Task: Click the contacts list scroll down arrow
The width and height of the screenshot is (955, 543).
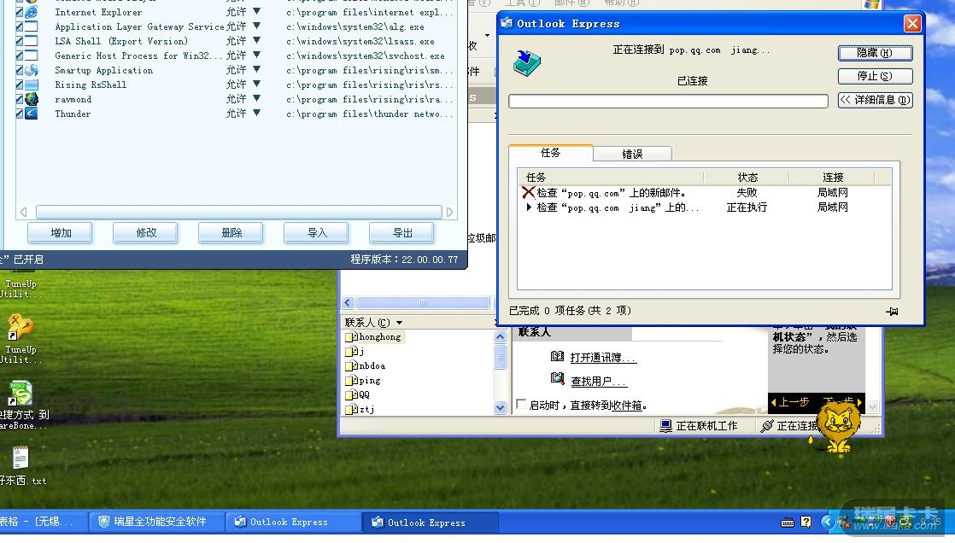Action: click(500, 408)
